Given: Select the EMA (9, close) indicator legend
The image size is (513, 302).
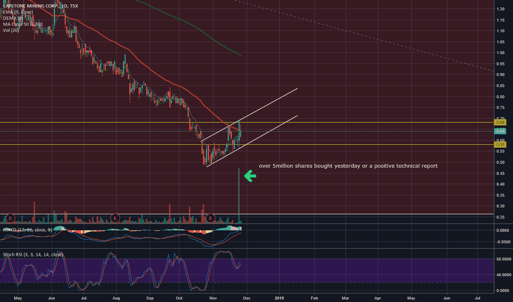Looking at the screenshot, I should coord(18,12).
